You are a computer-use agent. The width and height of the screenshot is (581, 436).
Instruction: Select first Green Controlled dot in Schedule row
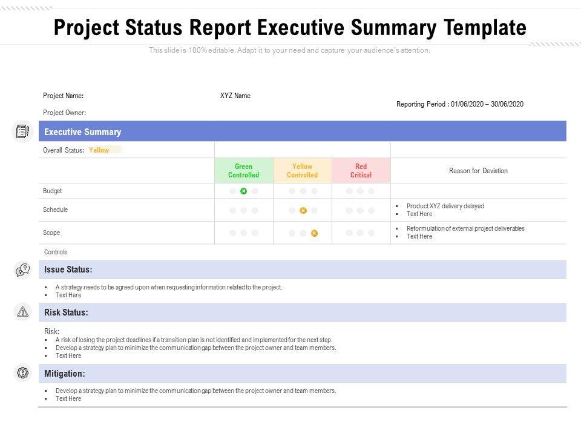[232, 211]
